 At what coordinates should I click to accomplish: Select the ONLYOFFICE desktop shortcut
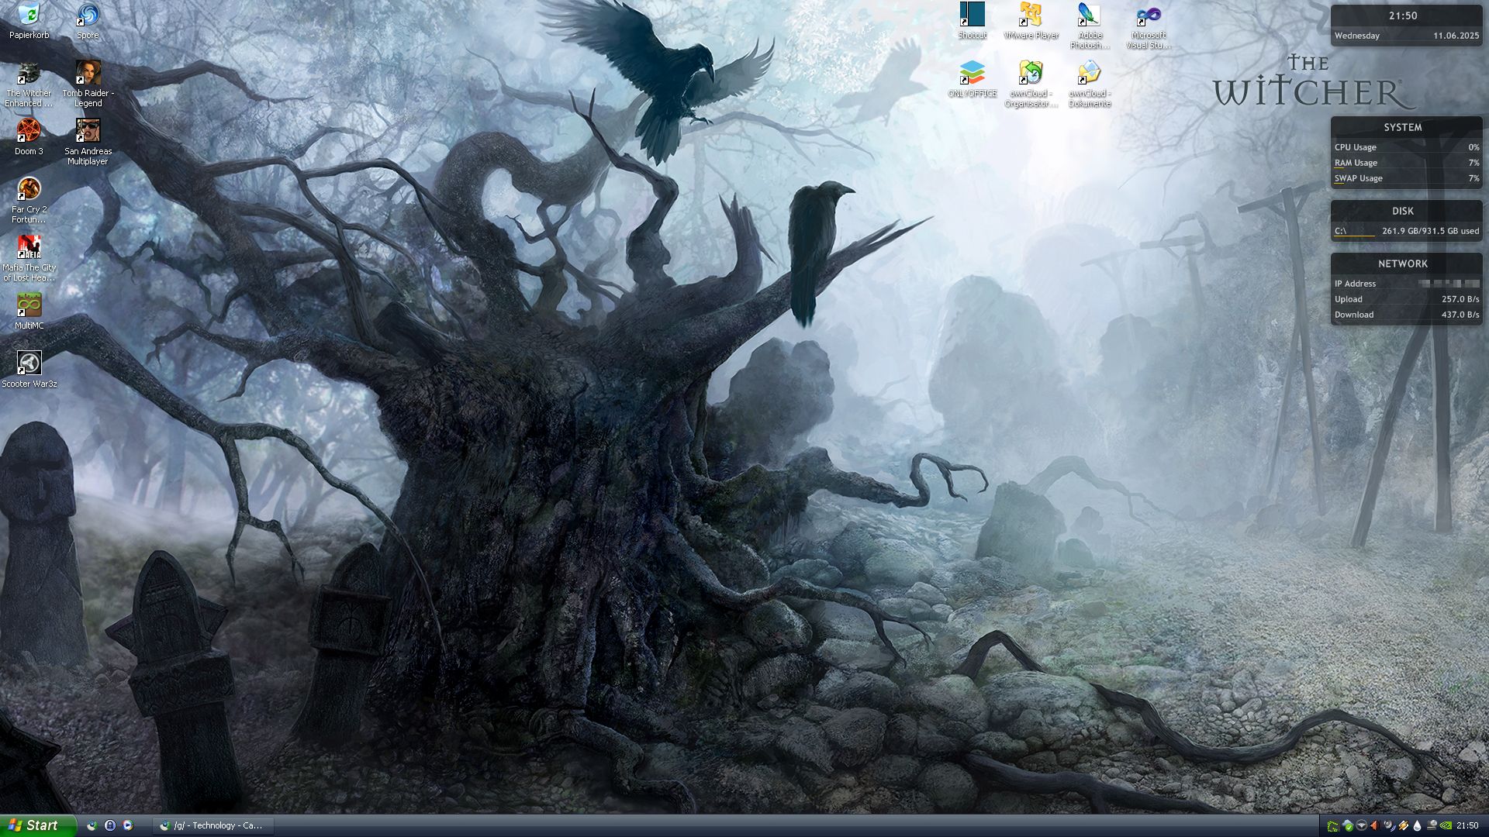click(972, 79)
